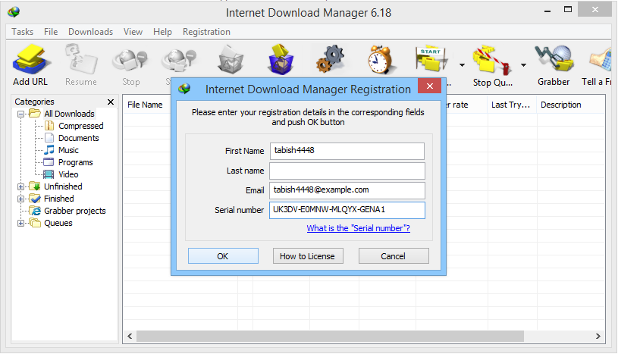Click the Stop toolbar icon
The width and height of the screenshot is (618, 354).
point(130,60)
